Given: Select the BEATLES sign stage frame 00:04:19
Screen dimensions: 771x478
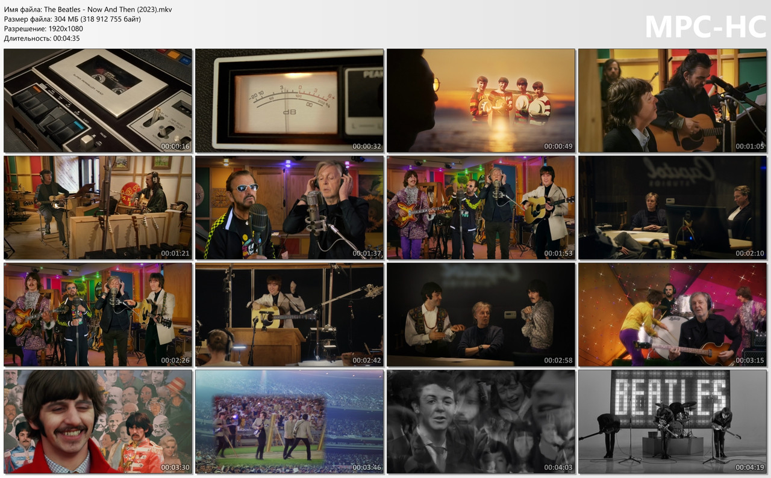Looking at the screenshot, I should point(672,421).
